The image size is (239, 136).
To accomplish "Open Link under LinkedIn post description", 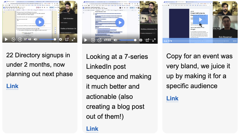I will [92, 129].
